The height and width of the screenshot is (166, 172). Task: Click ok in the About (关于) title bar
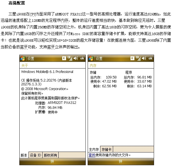coord(82,58)
